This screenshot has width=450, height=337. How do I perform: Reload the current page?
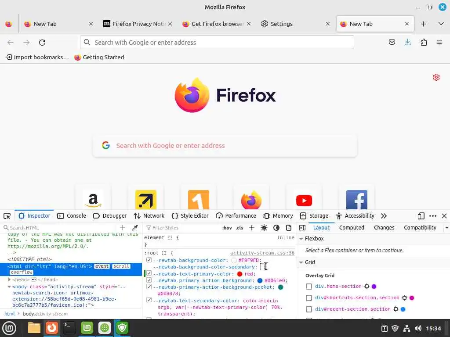point(42,43)
